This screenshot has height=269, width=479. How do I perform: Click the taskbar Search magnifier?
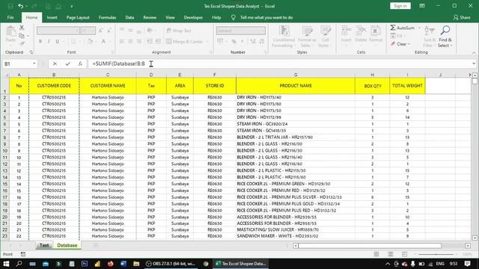(x=19, y=264)
